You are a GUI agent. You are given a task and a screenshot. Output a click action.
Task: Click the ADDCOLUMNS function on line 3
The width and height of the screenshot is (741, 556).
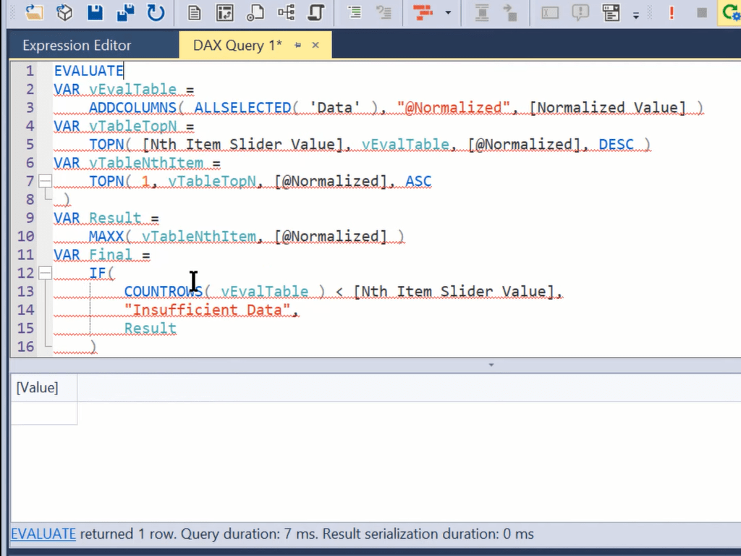133,108
